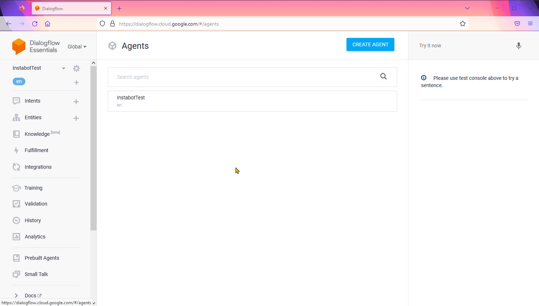Click the browser address bar URL
539x306 pixels.
click(169, 24)
